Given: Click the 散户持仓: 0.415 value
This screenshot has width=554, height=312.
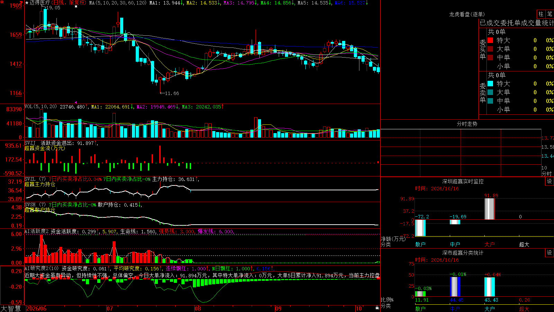Looking at the screenshot, I should pos(118,205).
